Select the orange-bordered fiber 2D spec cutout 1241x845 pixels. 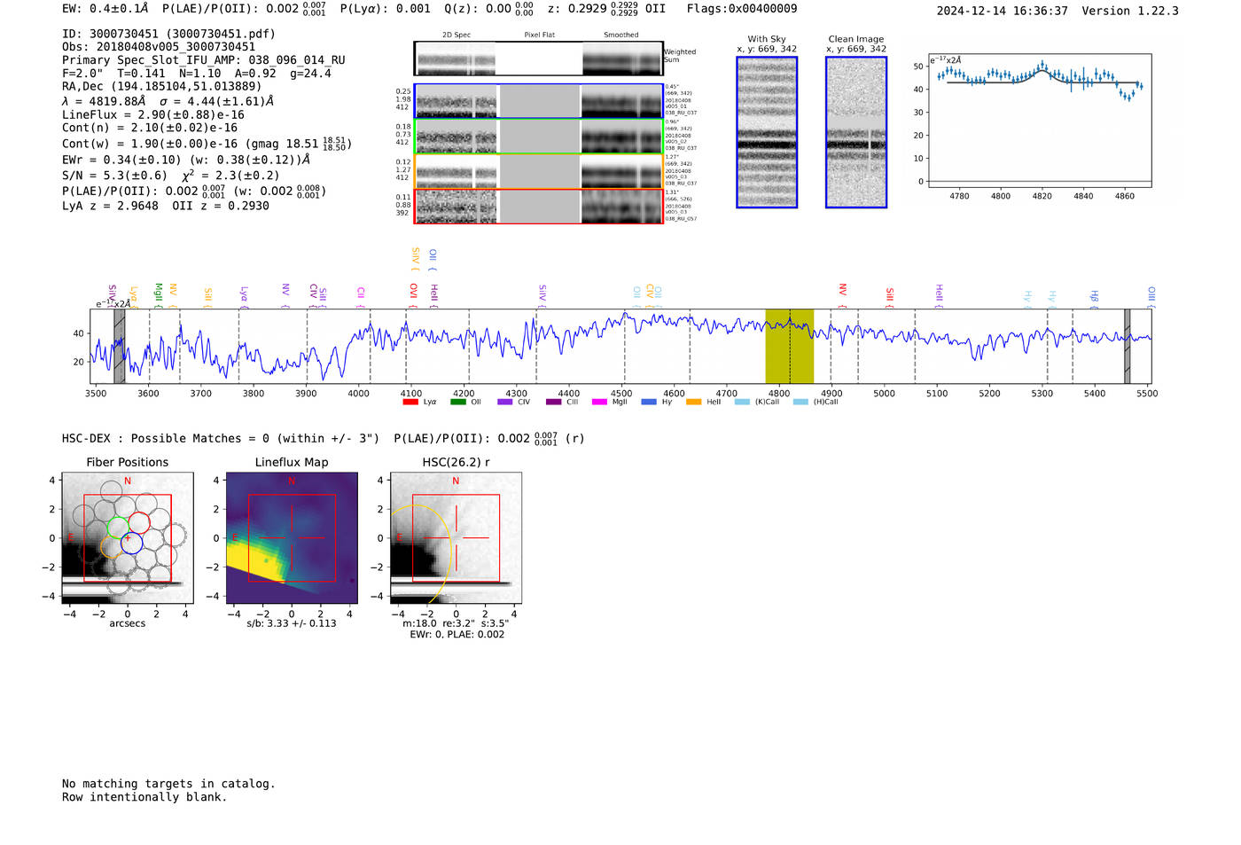pos(538,171)
